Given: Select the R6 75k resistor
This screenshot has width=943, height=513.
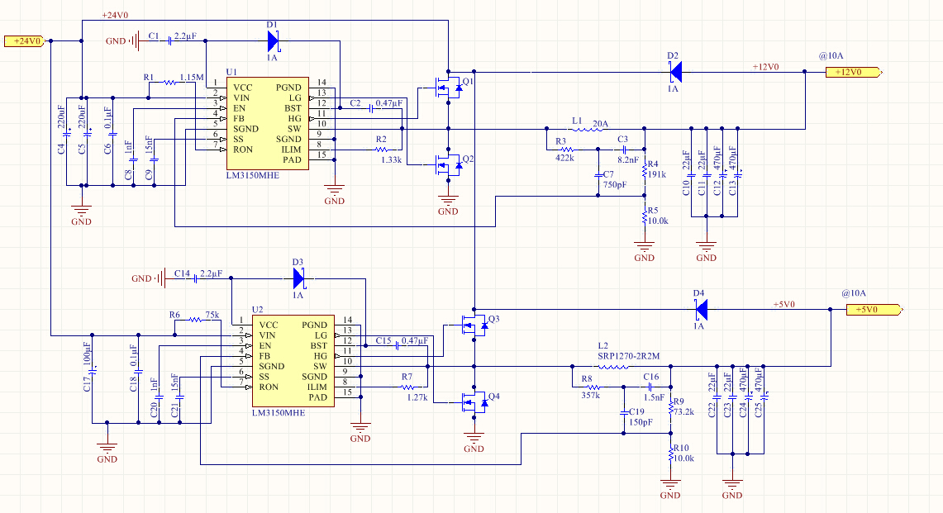Looking at the screenshot, I should click(x=196, y=320).
